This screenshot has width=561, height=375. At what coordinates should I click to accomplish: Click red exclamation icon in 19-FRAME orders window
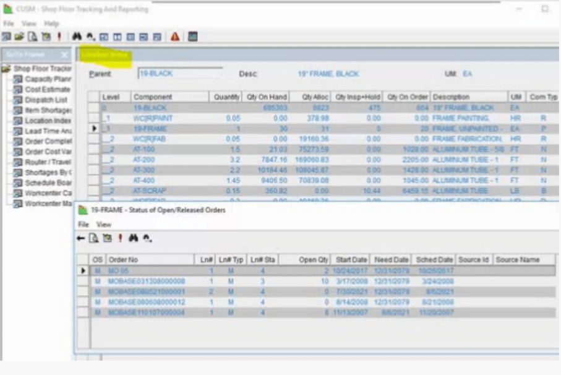pyautogui.click(x=120, y=238)
